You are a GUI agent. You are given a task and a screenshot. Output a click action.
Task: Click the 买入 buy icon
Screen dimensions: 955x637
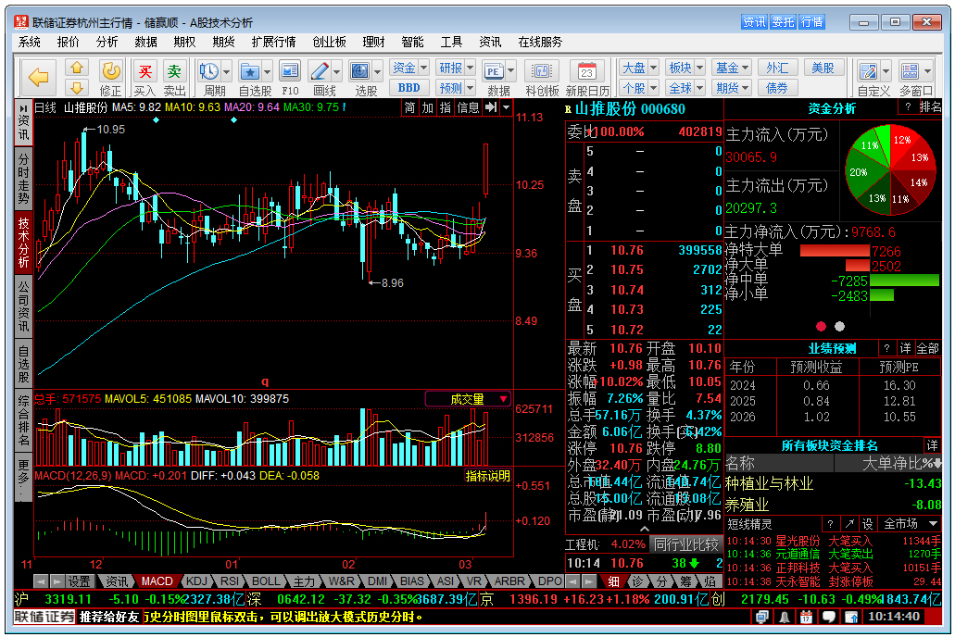point(145,72)
